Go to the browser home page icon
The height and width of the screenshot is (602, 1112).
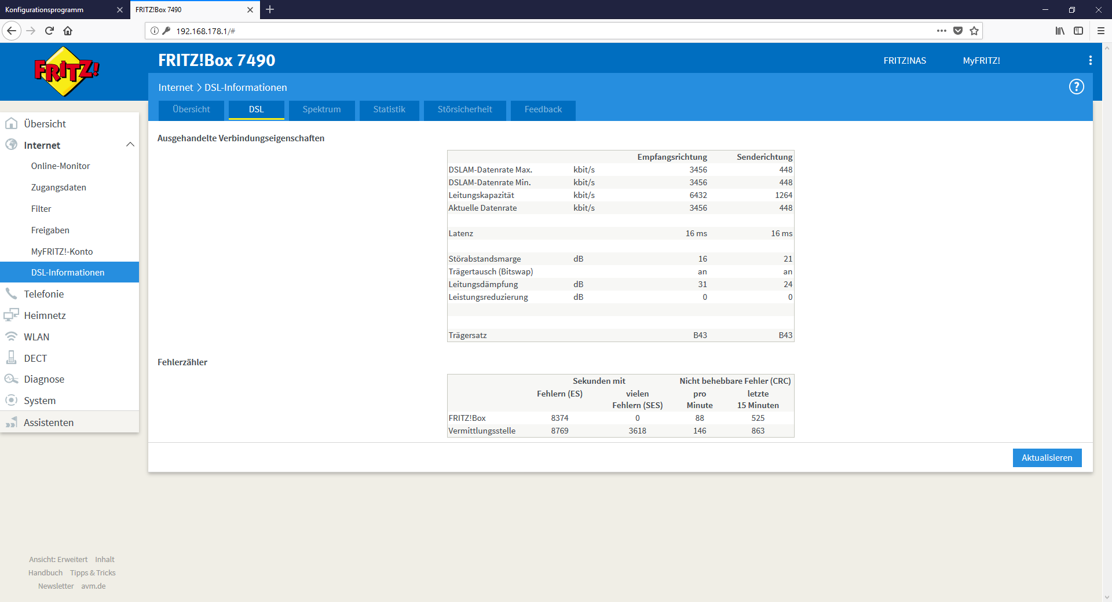tap(68, 31)
